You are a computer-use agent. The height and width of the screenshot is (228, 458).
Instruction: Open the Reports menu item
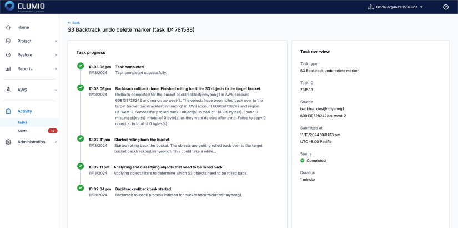coord(25,69)
